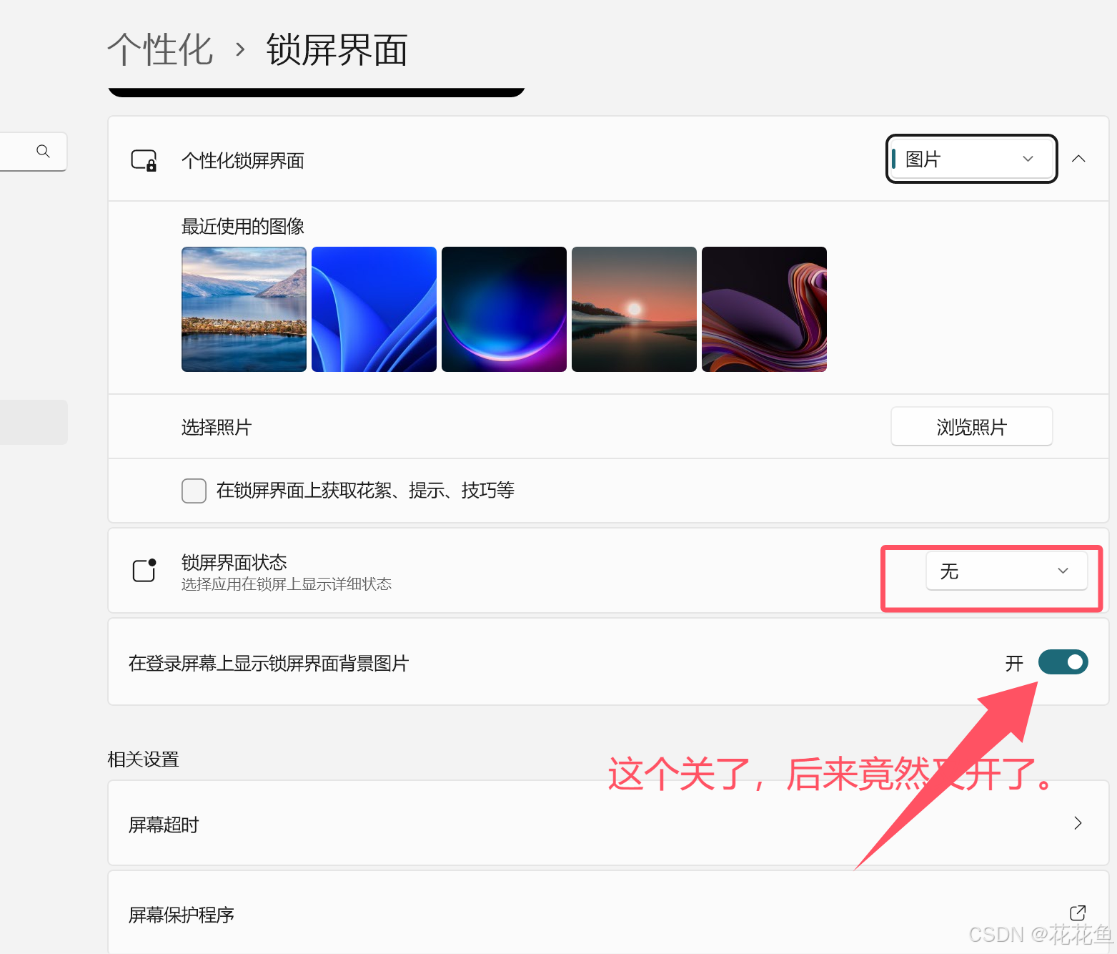Viewport: 1117px width, 954px height.
Task: Click the lock screen status icon
Action: tap(144, 570)
